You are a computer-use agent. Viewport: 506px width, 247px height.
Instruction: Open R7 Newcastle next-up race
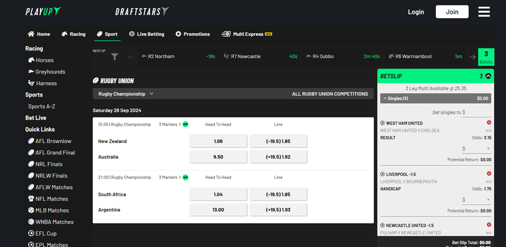click(260, 57)
